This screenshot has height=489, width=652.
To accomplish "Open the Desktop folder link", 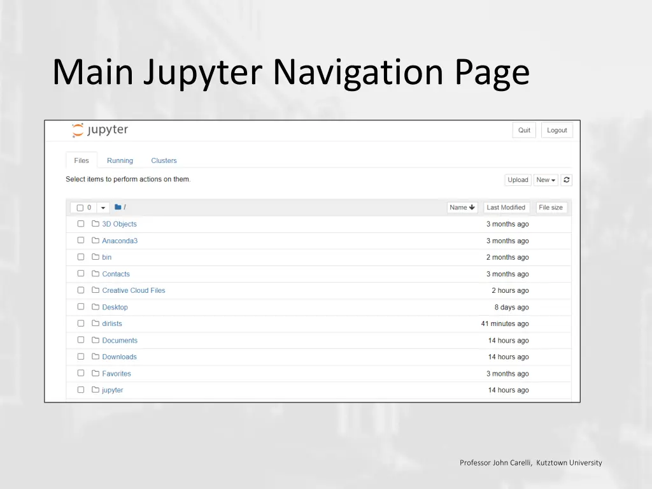I will click(115, 308).
